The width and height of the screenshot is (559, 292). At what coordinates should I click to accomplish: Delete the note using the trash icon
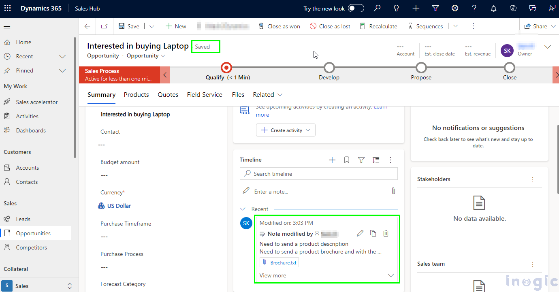pyautogui.click(x=386, y=233)
